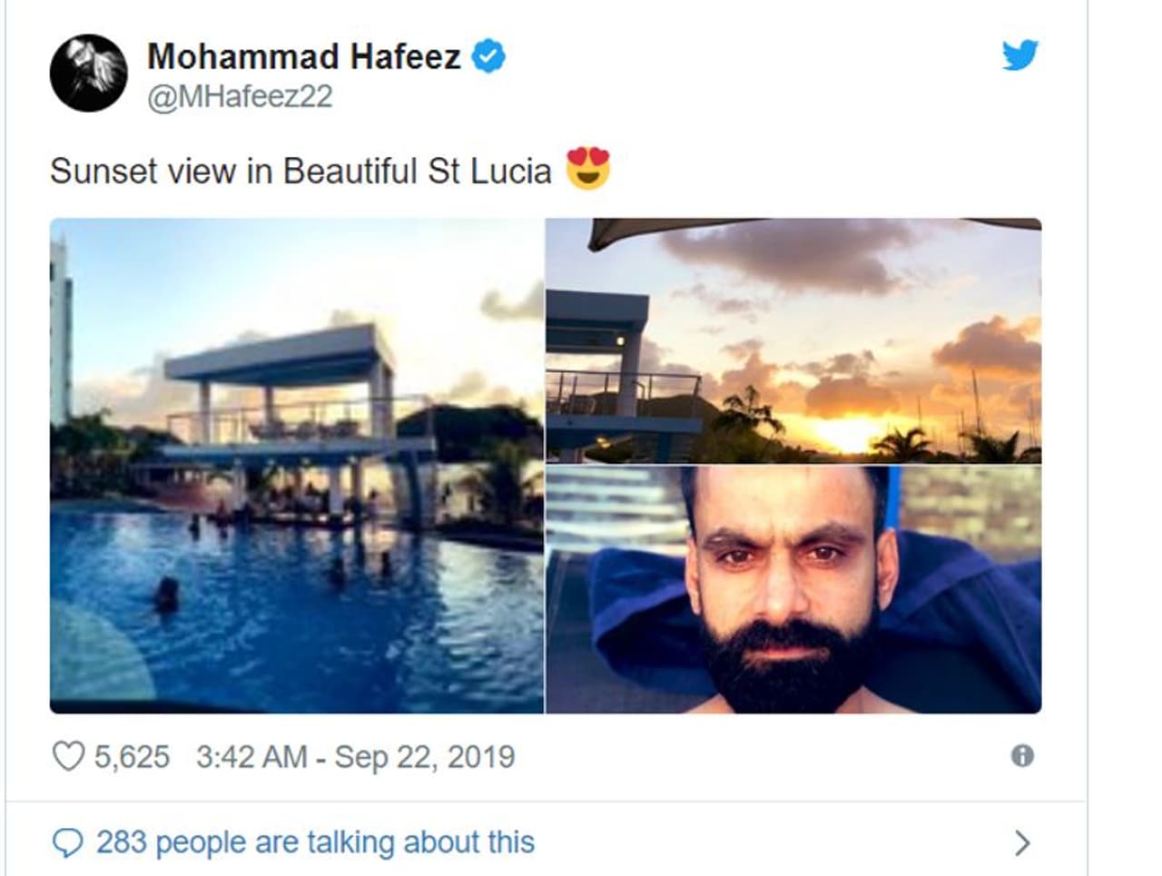Click the heart-eyes emoji in the tweet
The image size is (1162, 876).
588,169
